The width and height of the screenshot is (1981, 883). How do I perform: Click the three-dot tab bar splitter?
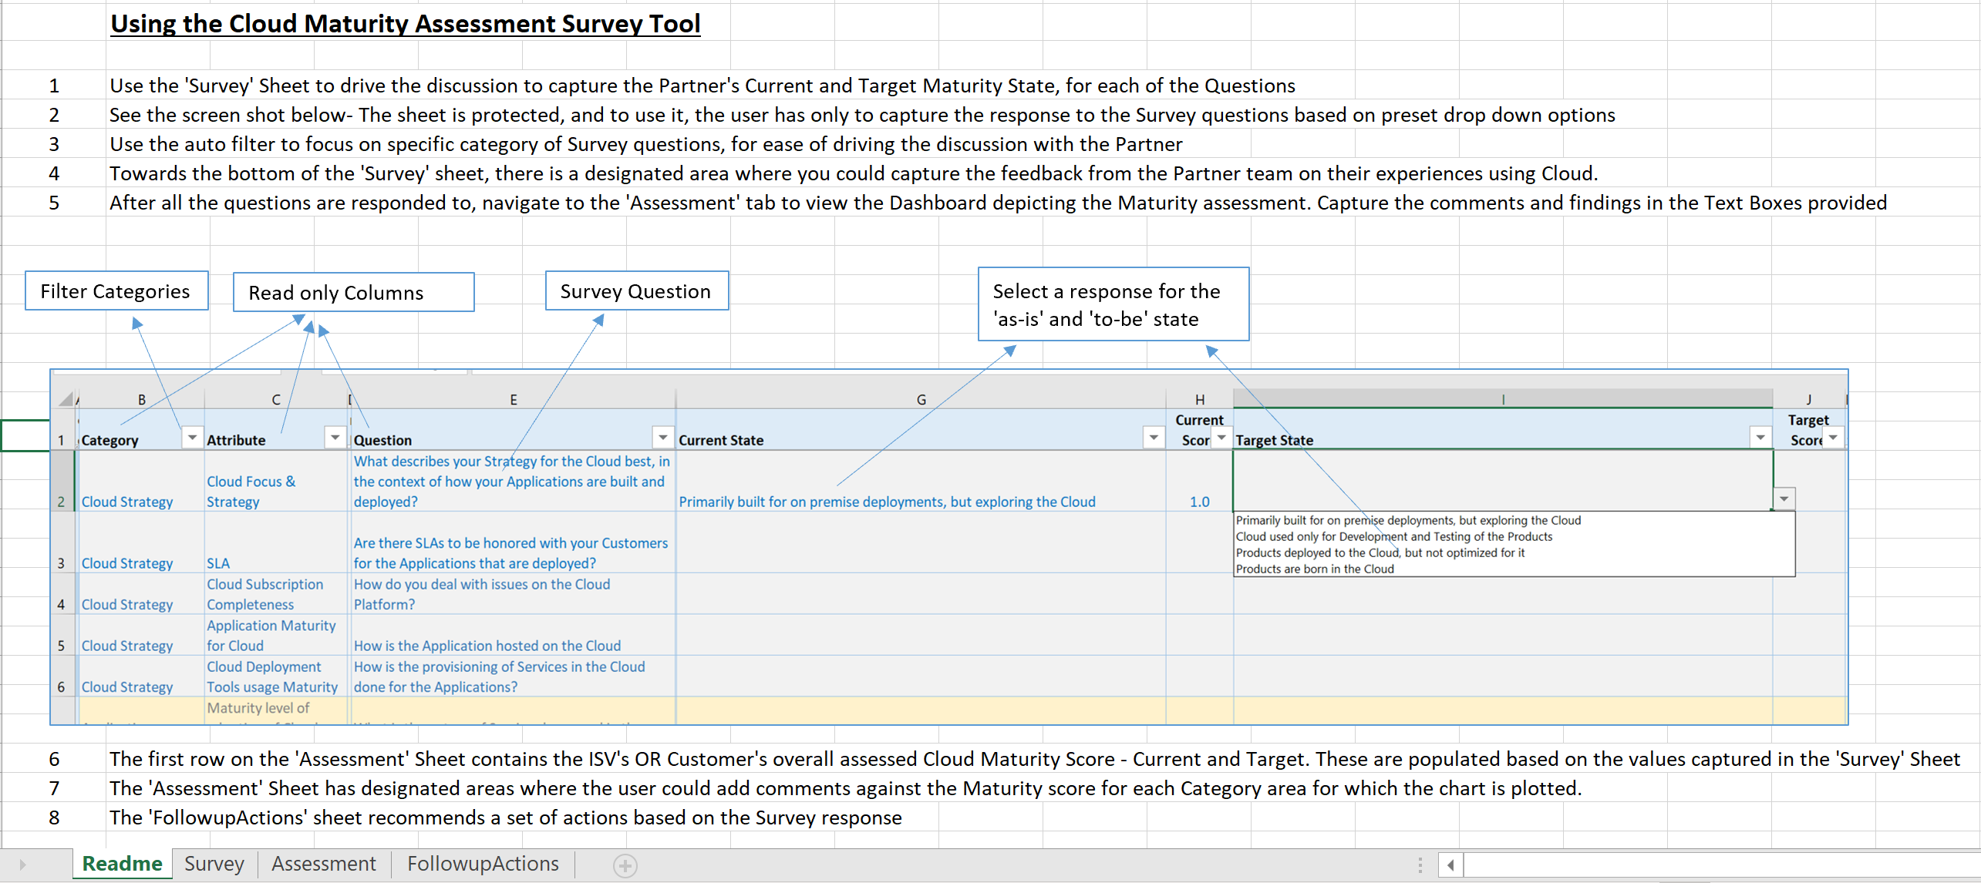[1420, 865]
